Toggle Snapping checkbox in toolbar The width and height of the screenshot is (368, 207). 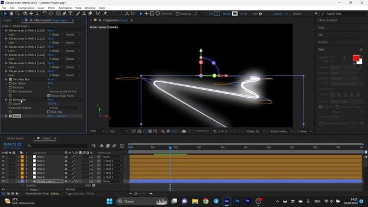(x=178, y=14)
